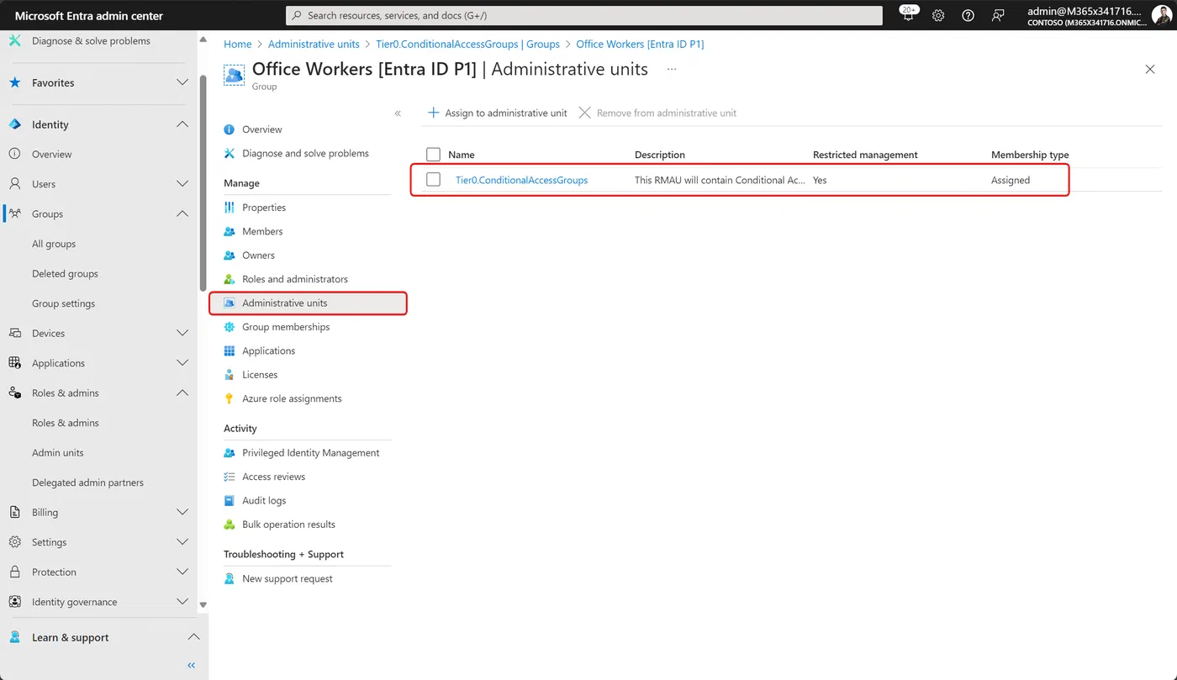This screenshot has height=680, width=1177.
Task: Click the Devices icon in sidebar
Action: [x=14, y=333]
